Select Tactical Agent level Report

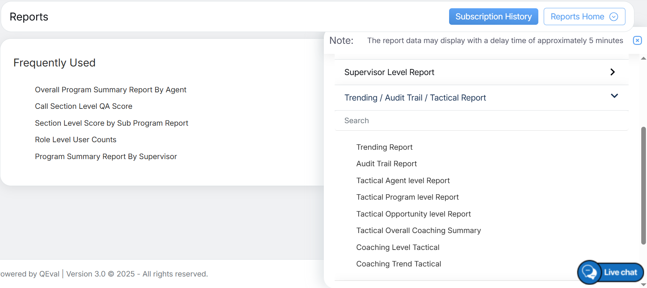coord(403,181)
